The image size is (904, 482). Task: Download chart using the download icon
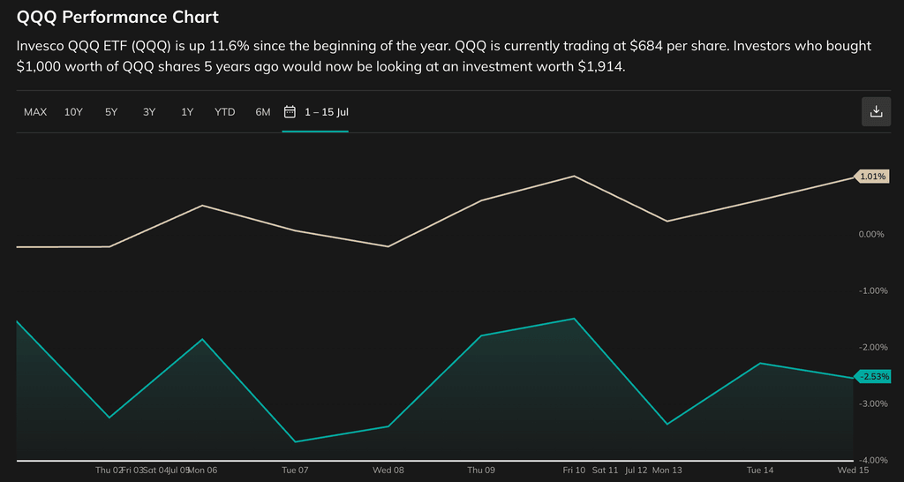click(876, 111)
